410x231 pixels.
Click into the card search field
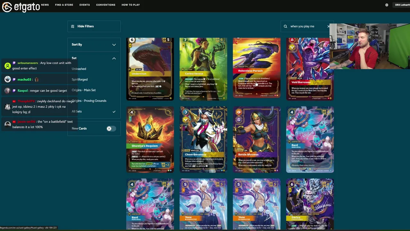tap(306, 26)
